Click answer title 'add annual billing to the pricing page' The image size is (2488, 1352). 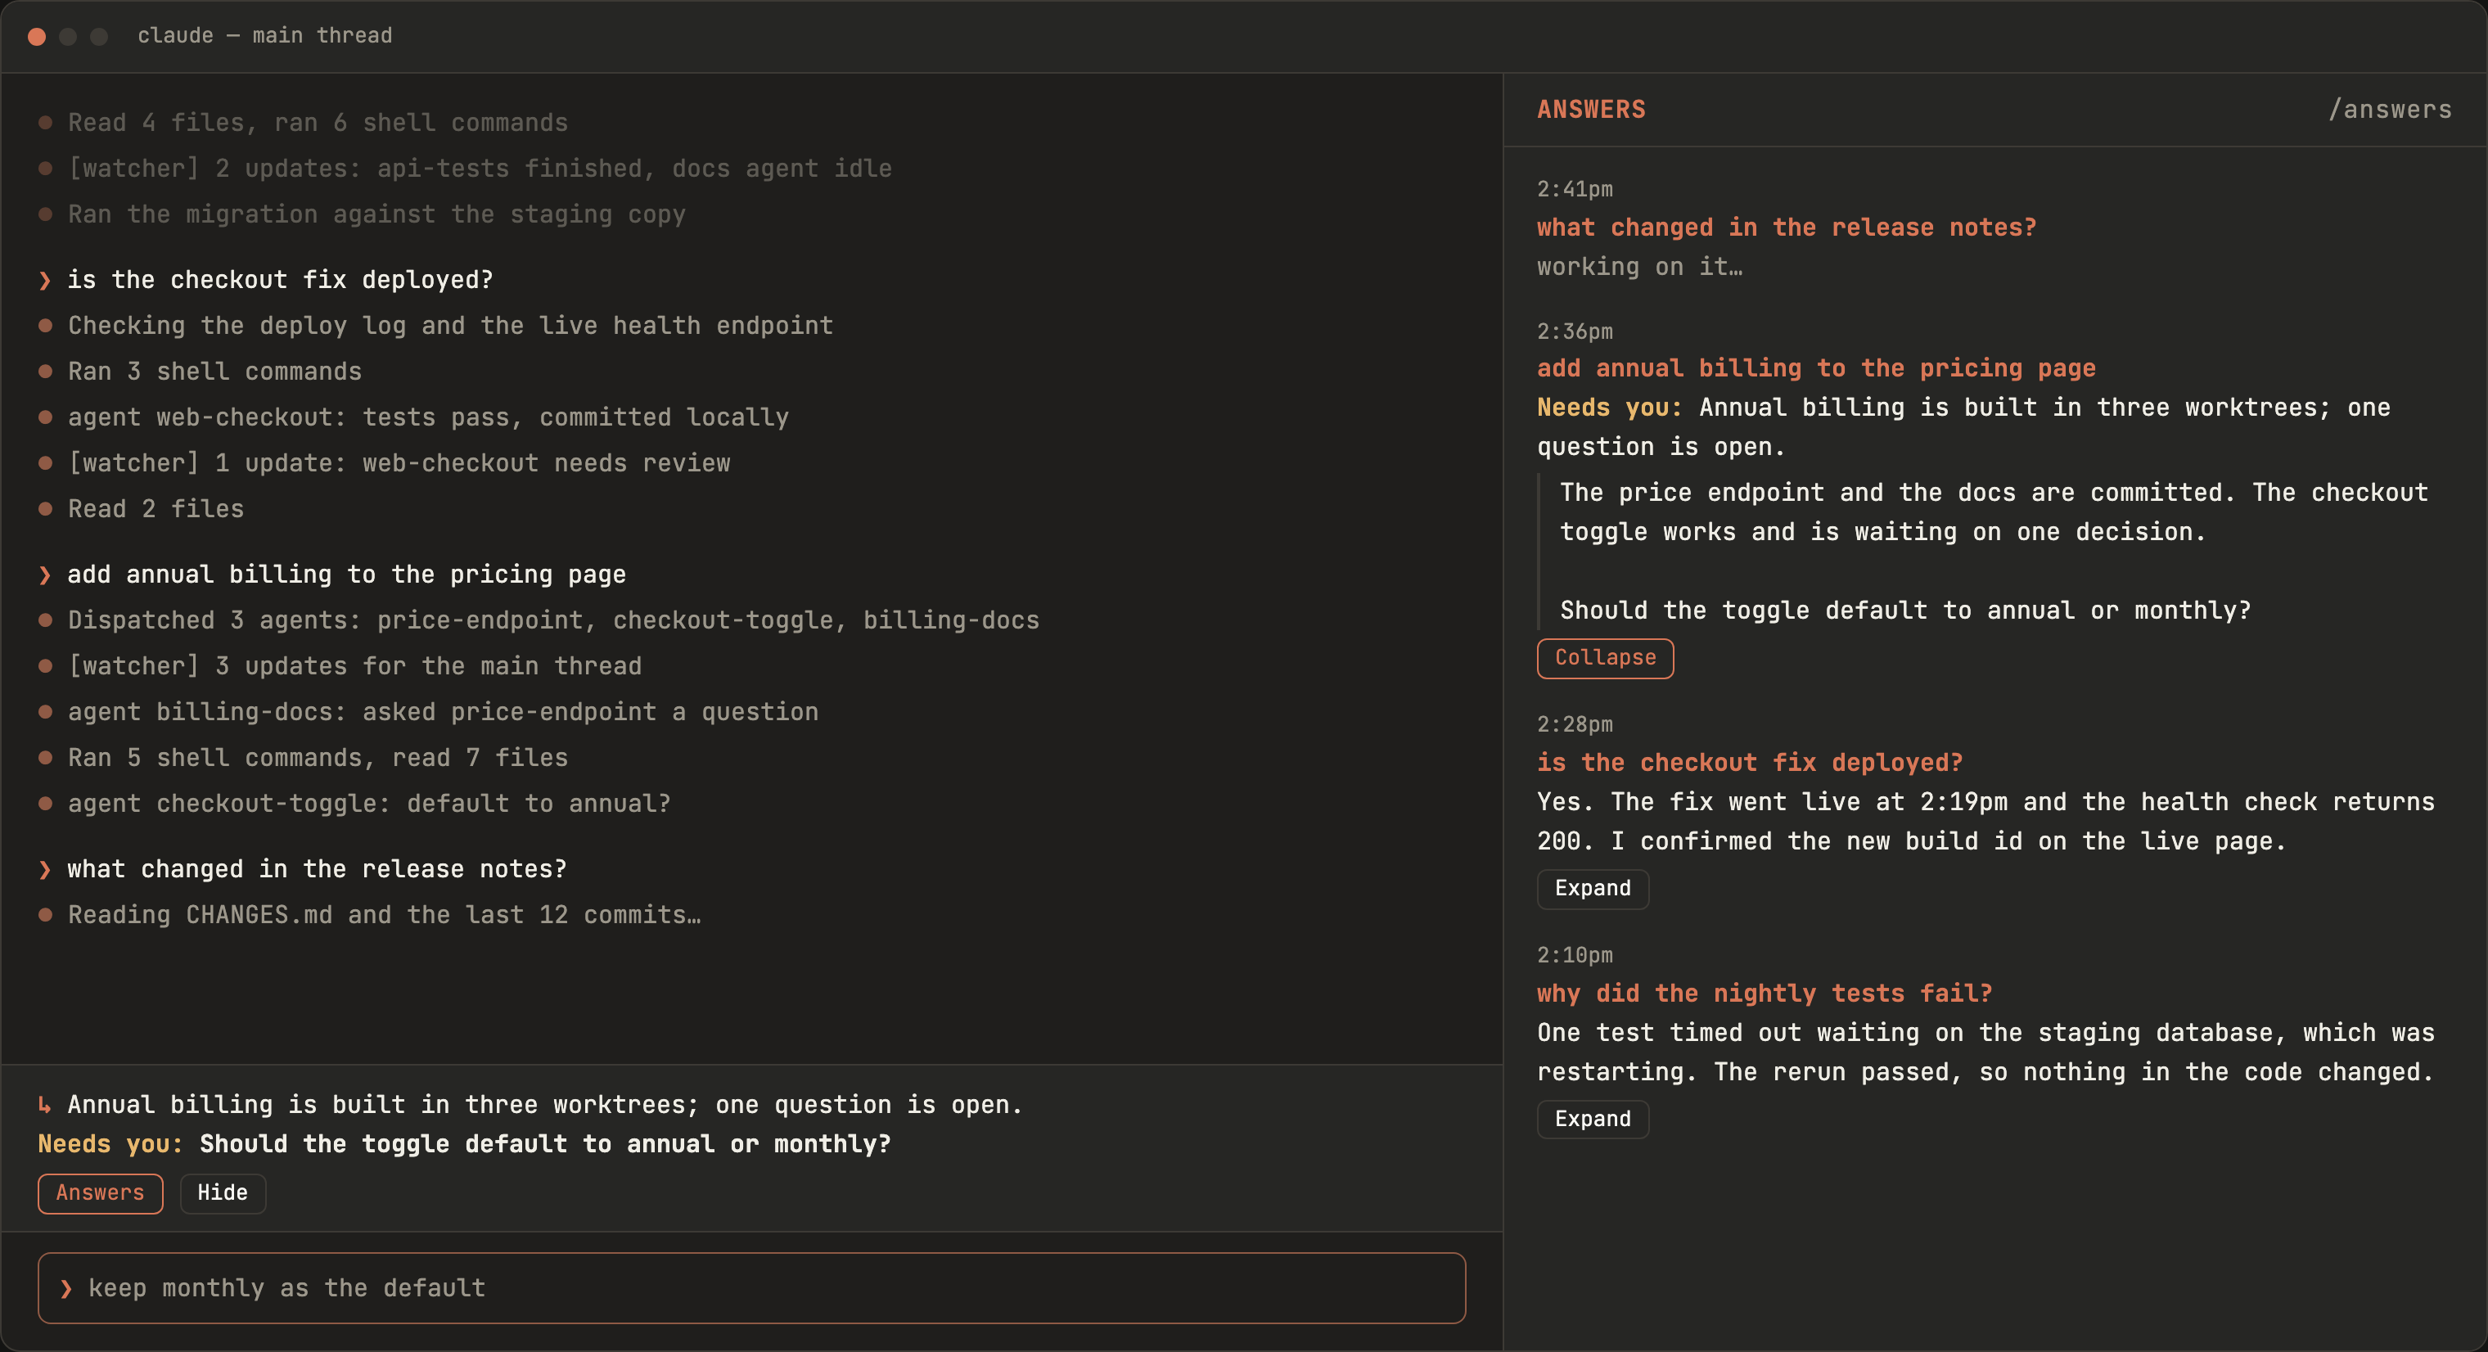pyautogui.click(x=1816, y=368)
